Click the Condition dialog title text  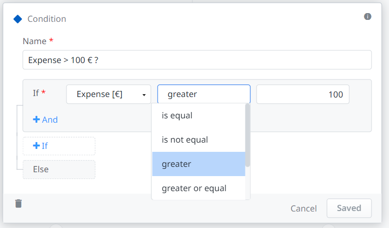47,19
